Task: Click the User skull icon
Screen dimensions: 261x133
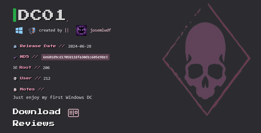Action: click(15, 79)
